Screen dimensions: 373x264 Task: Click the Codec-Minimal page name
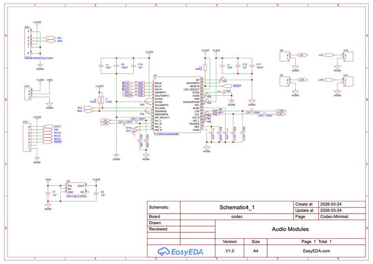click(x=334, y=216)
